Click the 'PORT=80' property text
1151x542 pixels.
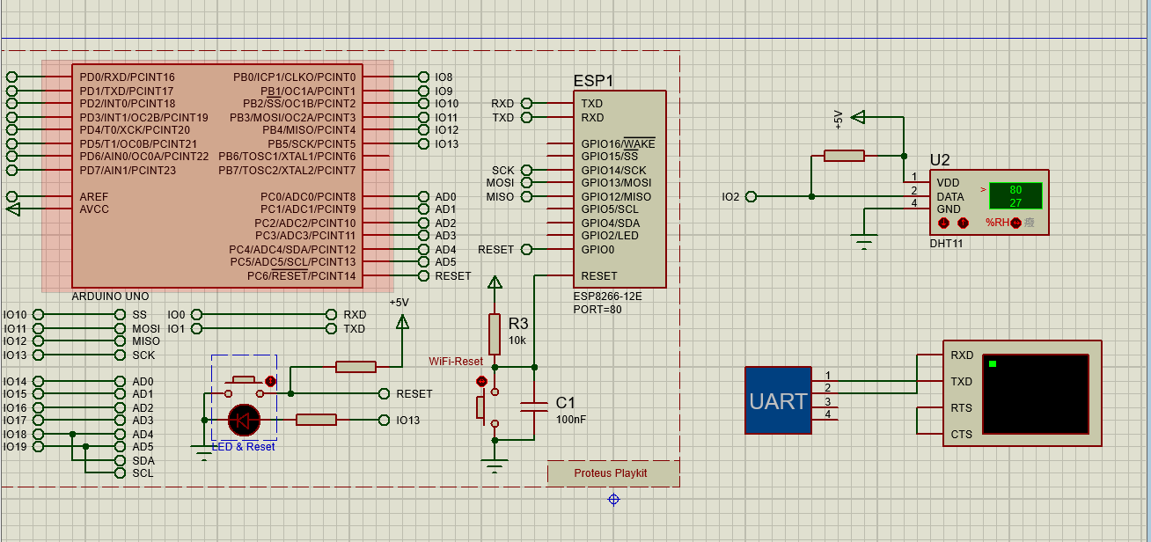pos(597,309)
